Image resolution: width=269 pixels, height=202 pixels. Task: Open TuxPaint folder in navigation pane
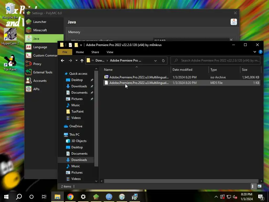pyautogui.click(x=77, y=111)
